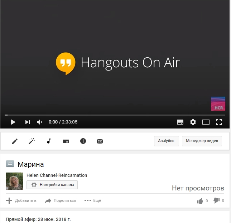Open the pencil edit video info tool

click(x=15, y=141)
